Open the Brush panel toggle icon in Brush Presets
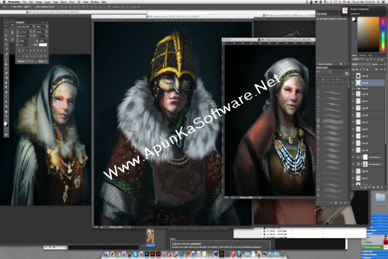388x259 pixels. [x=347, y=73]
